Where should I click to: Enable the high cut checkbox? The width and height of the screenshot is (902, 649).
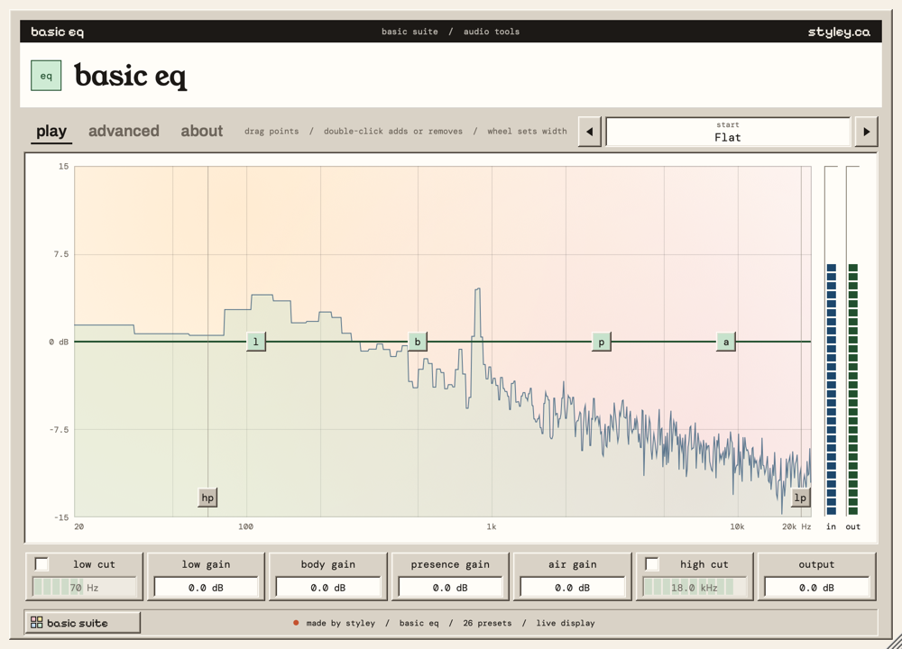click(652, 564)
